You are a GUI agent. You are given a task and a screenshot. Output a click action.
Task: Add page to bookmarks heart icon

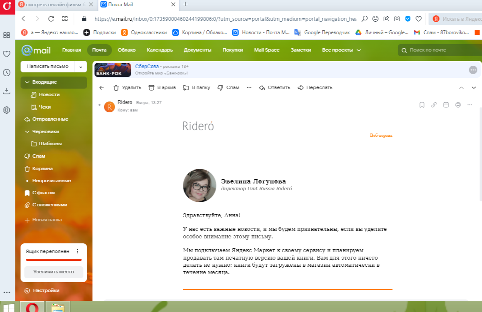pyautogui.click(x=418, y=19)
